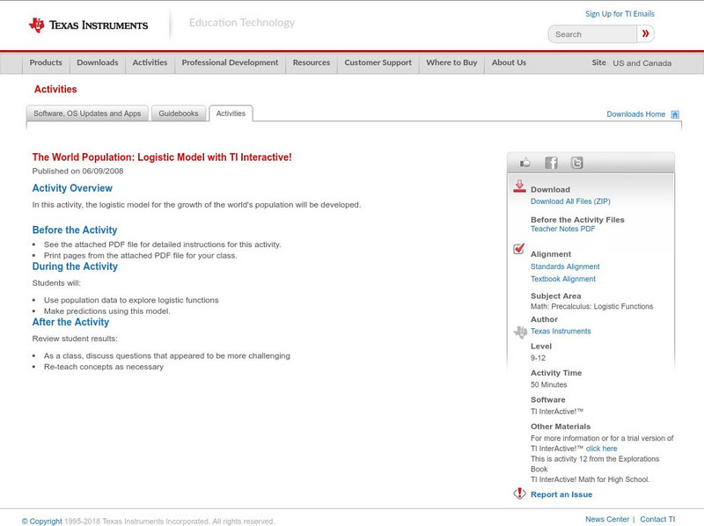Click the Report an Issue link

[x=561, y=494]
